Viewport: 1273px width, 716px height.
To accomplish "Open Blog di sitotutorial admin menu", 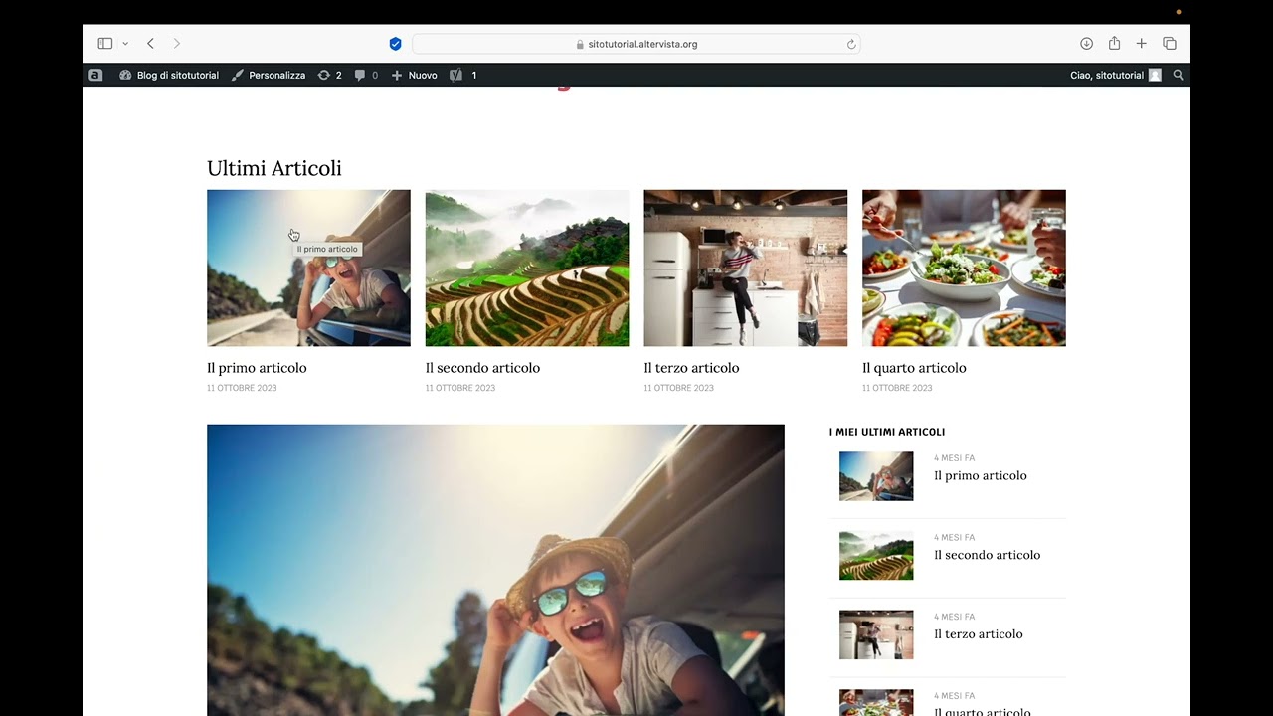I will pos(169,75).
